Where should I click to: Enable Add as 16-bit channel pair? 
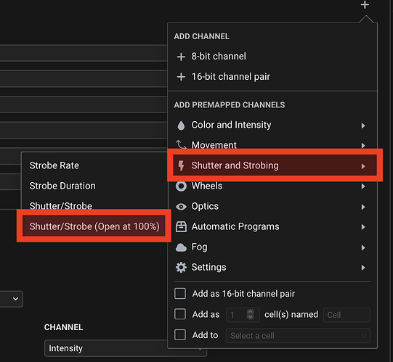[180, 294]
